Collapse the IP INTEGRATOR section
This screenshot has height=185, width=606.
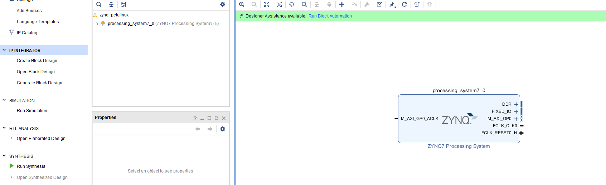point(4,50)
